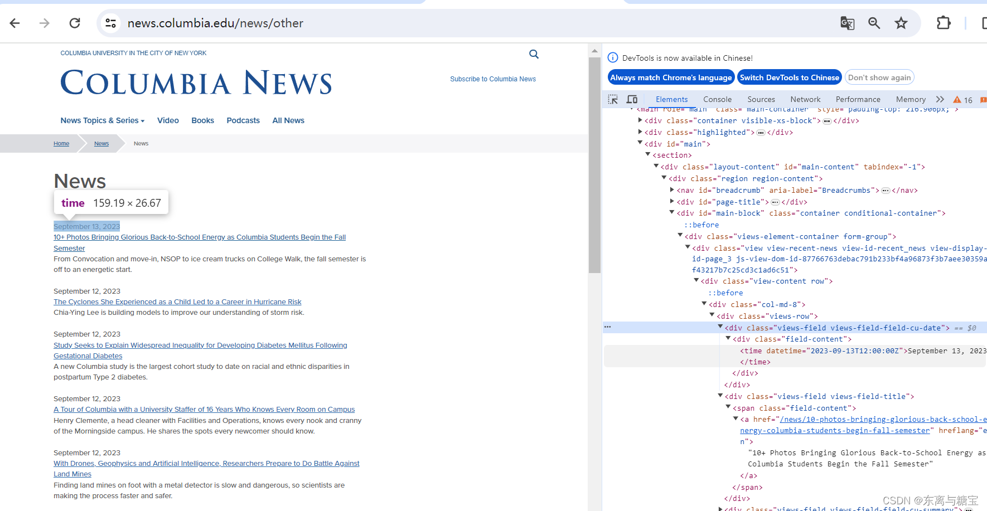The width and height of the screenshot is (987, 511).
Task: Collapse div class view-content row node
Action: 696,280
